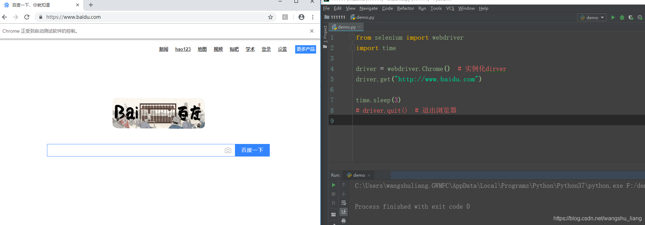The height and width of the screenshot is (225, 645).
Task: Toggle soft-wrap in the Run console
Action: click(344, 203)
